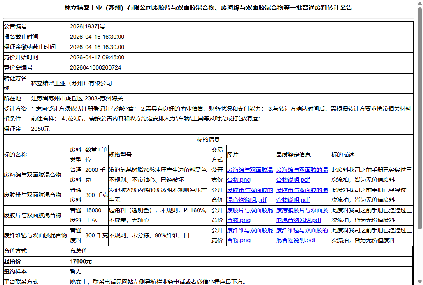The height and width of the screenshot is (285, 423).
Task: Click the 起拍价 value 17600元
Action: [81, 261]
